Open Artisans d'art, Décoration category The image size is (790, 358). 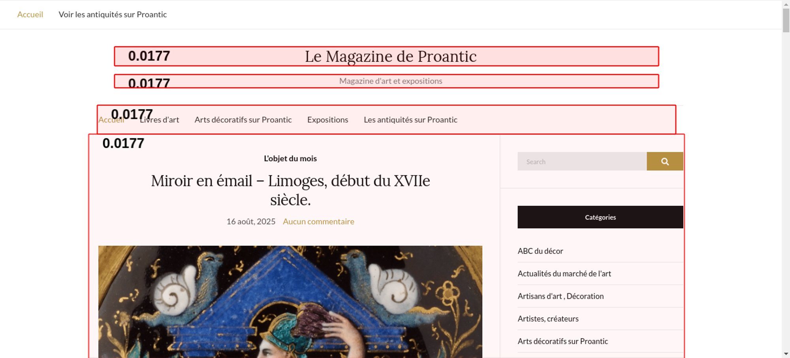click(x=561, y=296)
